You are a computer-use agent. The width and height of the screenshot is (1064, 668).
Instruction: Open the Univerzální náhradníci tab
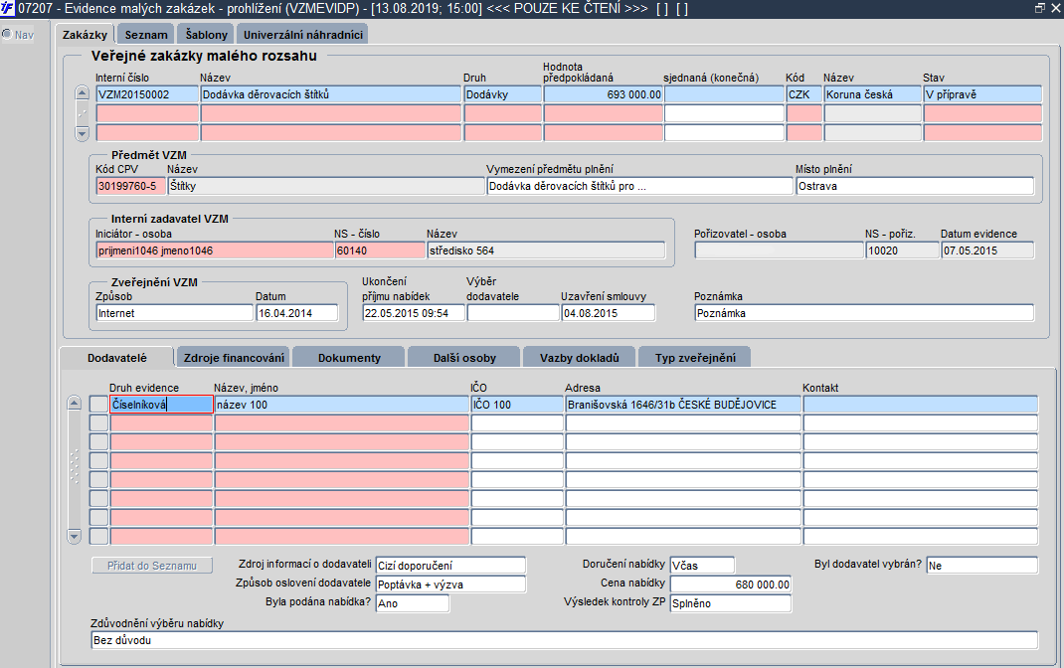(302, 35)
